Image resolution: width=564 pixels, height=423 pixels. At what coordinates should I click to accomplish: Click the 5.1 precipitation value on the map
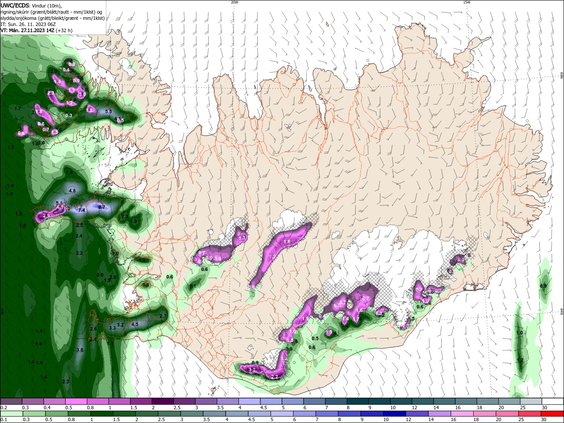[x=60, y=203]
